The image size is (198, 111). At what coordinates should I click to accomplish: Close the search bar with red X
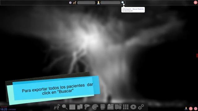tap(195, 2)
